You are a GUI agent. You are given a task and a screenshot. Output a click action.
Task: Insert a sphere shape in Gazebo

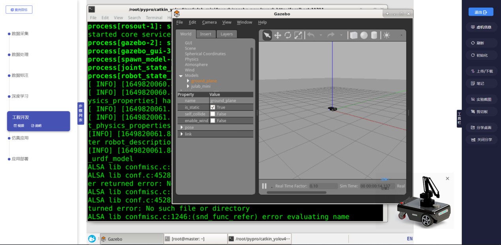click(x=364, y=35)
